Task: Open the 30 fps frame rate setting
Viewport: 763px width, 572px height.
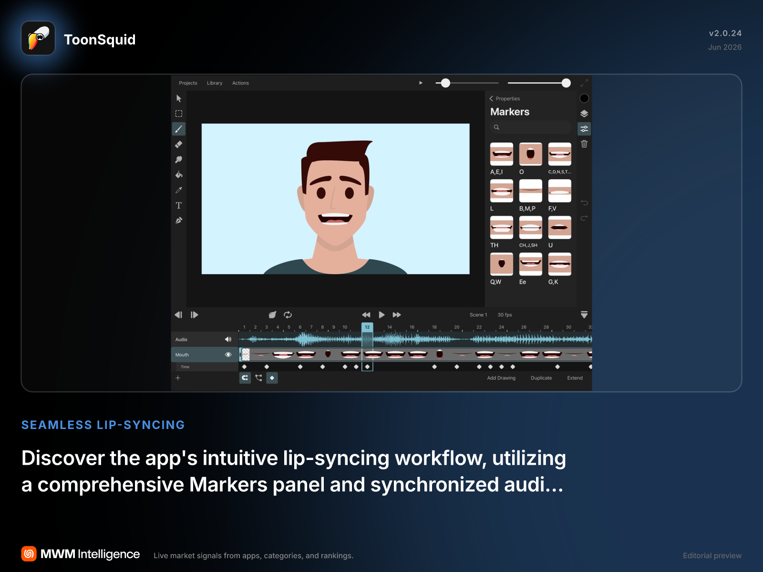Action: pos(505,315)
